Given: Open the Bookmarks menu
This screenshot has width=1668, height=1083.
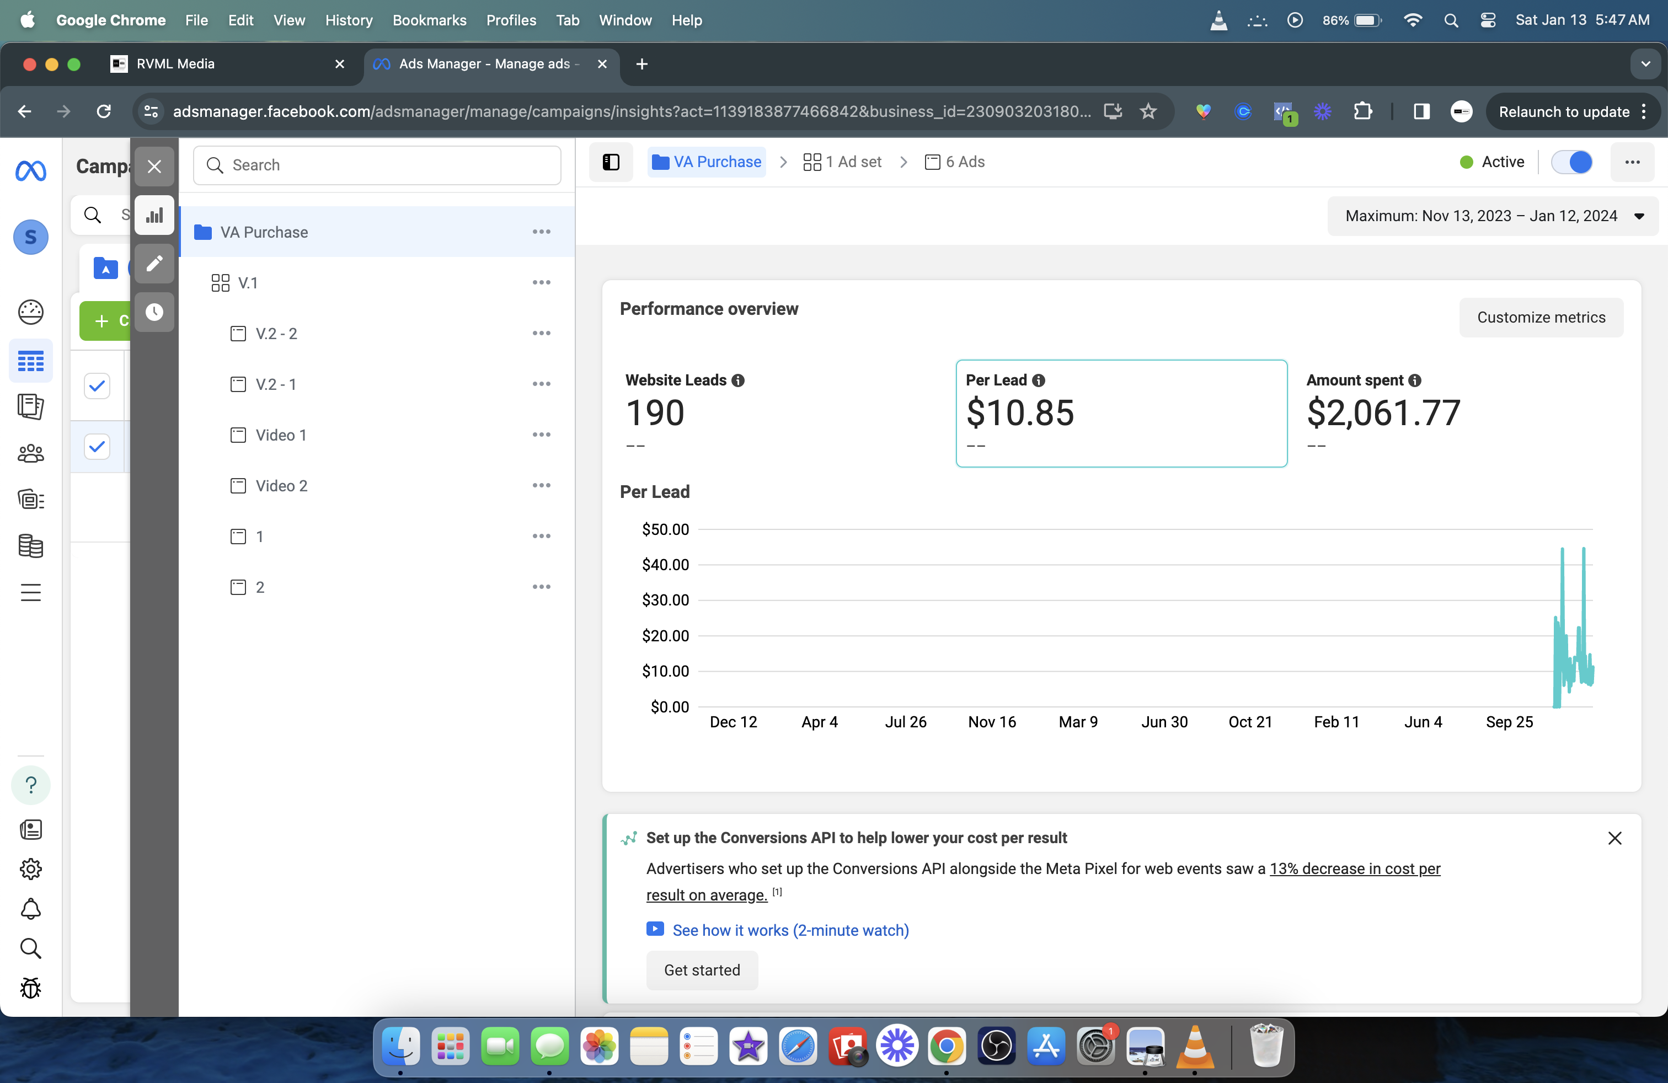Looking at the screenshot, I should click(x=429, y=20).
